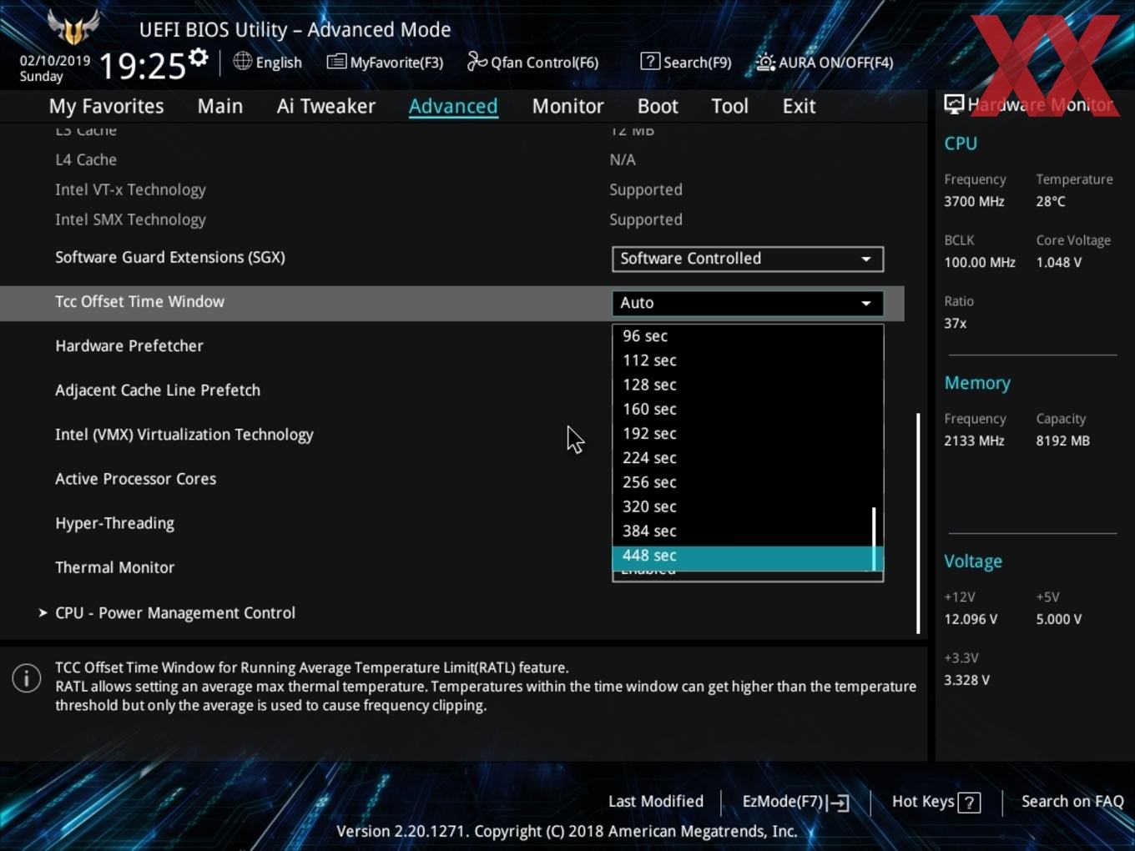1135x851 pixels.
Task: Select Tcc Offset Time Window label
Action: 140,301
